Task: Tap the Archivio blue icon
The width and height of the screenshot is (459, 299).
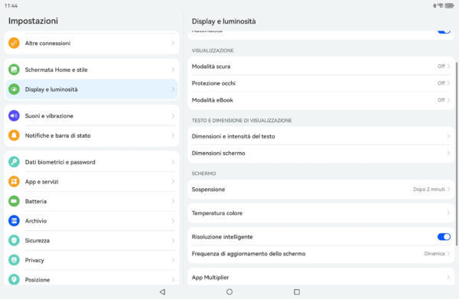Action: (14, 220)
